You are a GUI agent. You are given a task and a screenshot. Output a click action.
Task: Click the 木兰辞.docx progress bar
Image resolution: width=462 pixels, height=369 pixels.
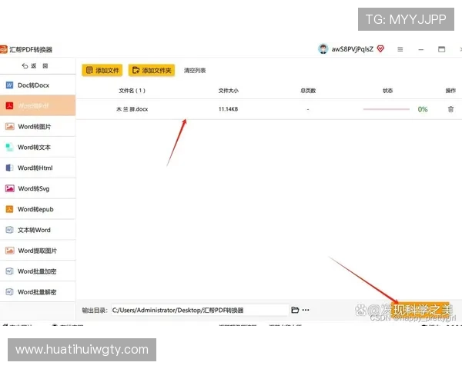point(387,109)
